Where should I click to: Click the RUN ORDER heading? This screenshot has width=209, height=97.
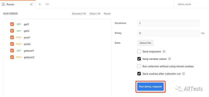coord(11,14)
